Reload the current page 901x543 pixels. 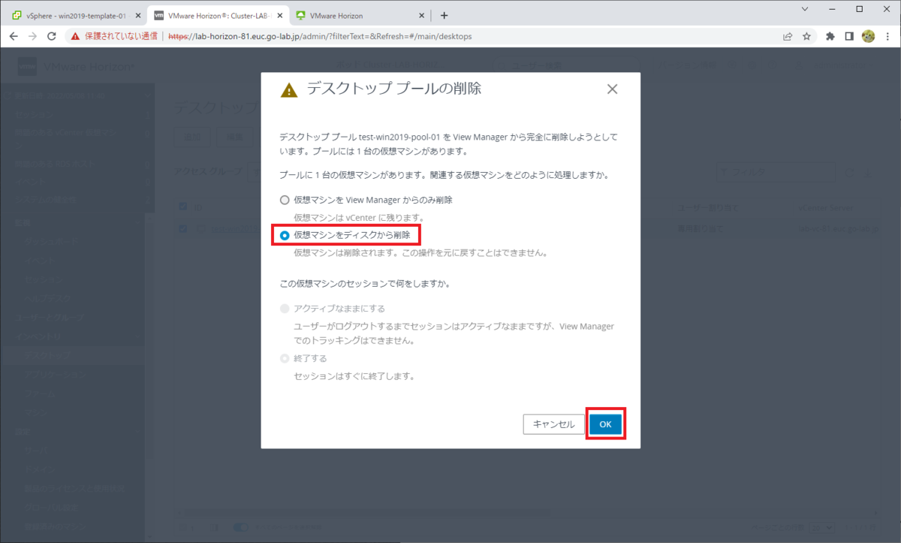click(x=52, y=36)
